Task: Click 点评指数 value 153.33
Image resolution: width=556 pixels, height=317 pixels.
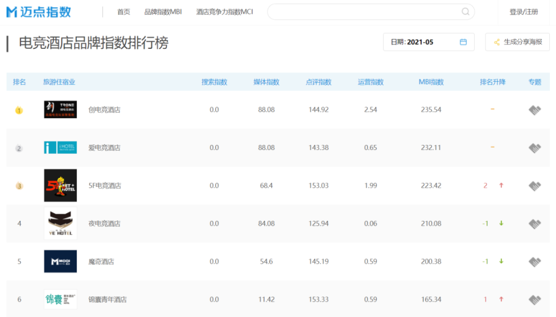Action: click(x=319, y=299)
